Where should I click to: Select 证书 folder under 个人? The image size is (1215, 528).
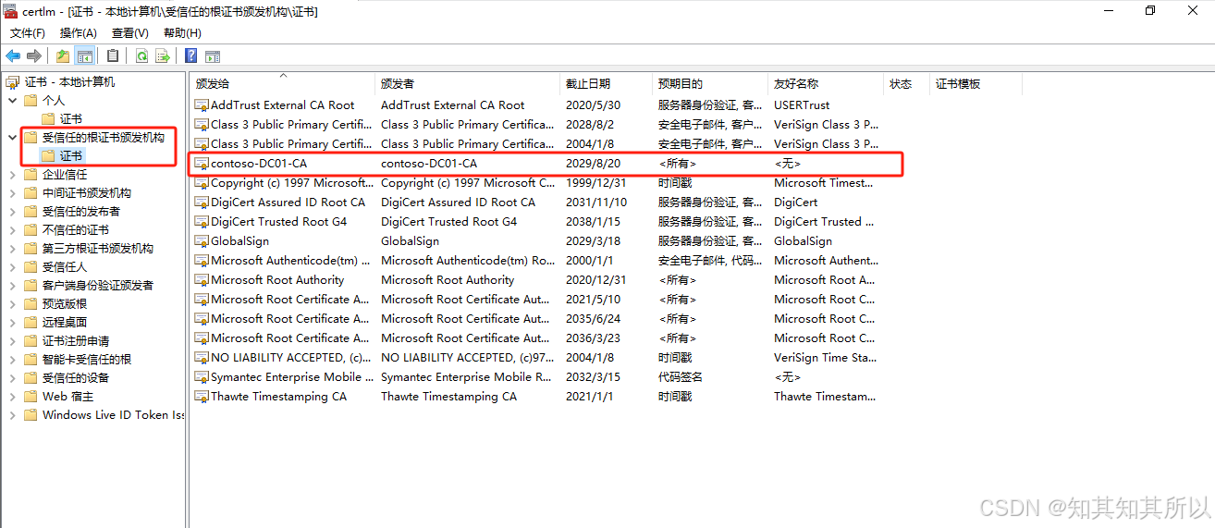click(x=71, y=118)
